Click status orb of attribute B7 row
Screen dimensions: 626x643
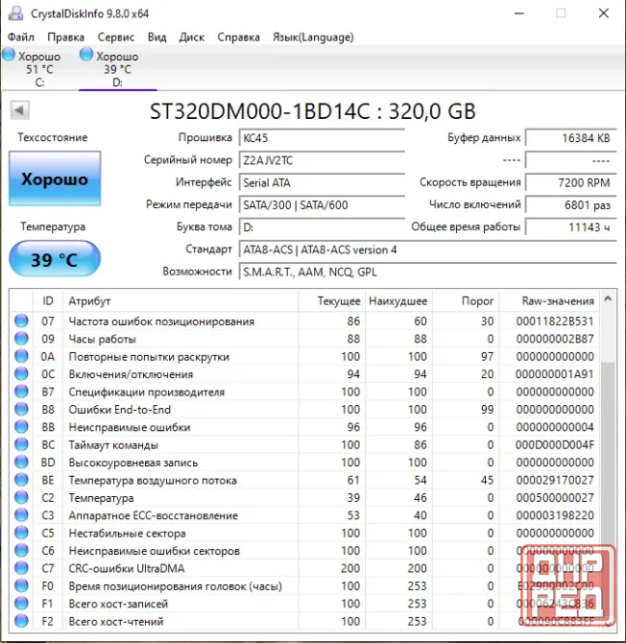tap(21, 392)
